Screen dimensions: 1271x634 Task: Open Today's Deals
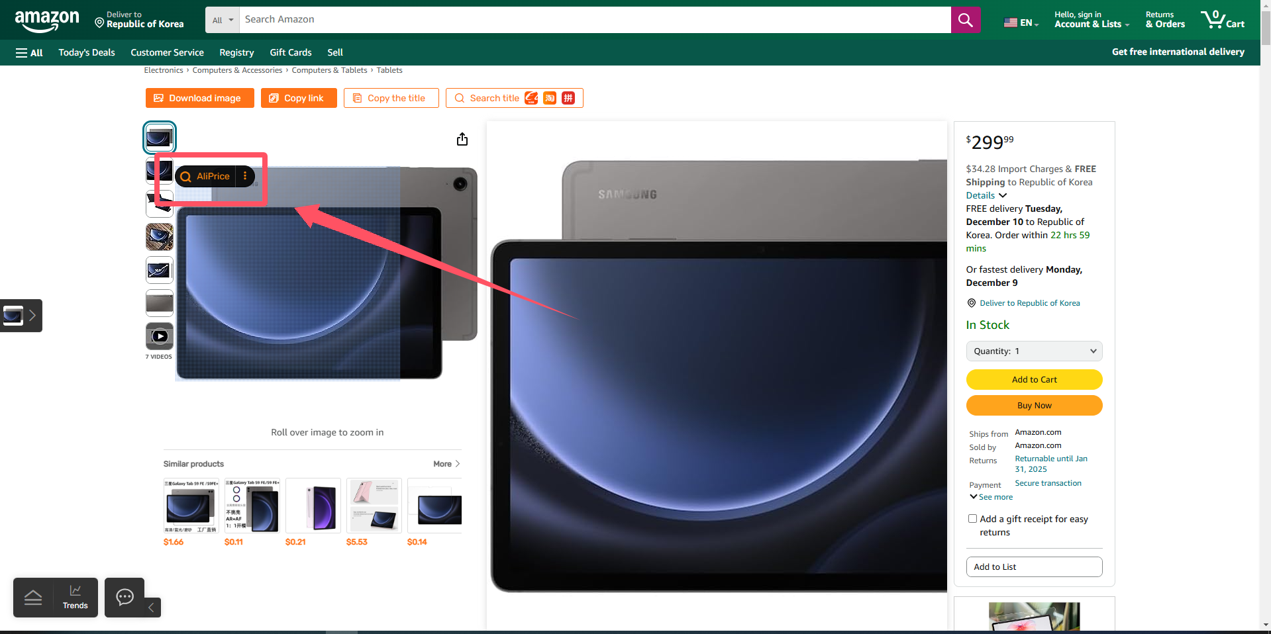point(87,52)
